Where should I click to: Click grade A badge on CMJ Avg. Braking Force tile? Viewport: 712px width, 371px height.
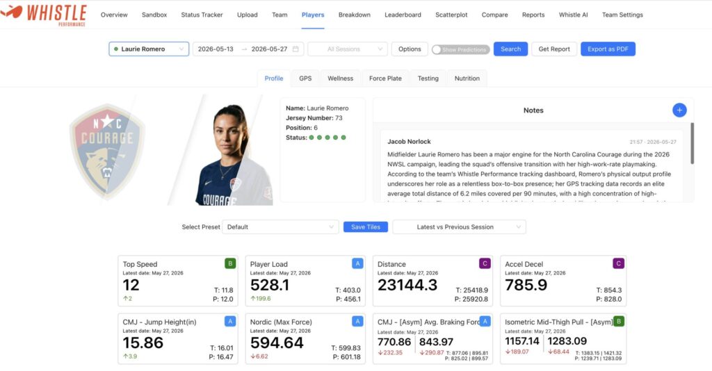[x=485, y=321]
